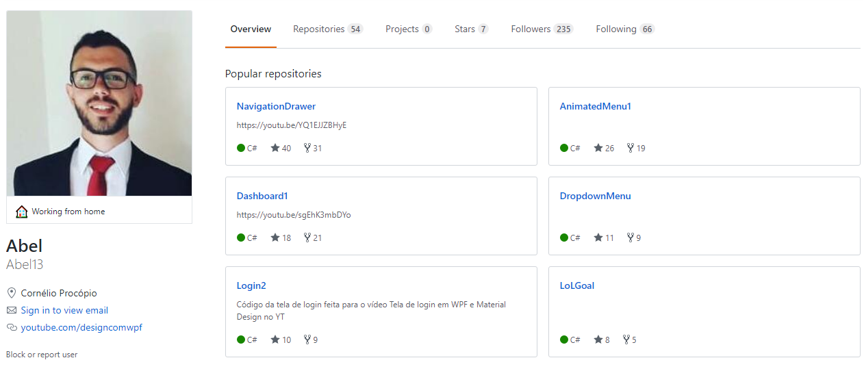Open the NavigationDrawer repository link
Viewport: 864px width, 371px height.
point(276,106)
